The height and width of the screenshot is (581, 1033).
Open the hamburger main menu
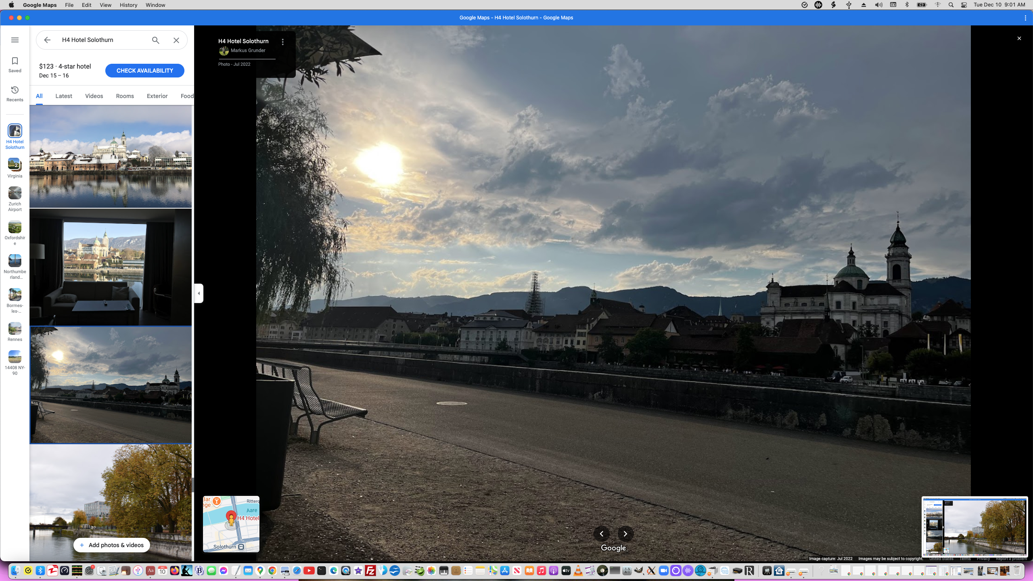pos(15,40)
